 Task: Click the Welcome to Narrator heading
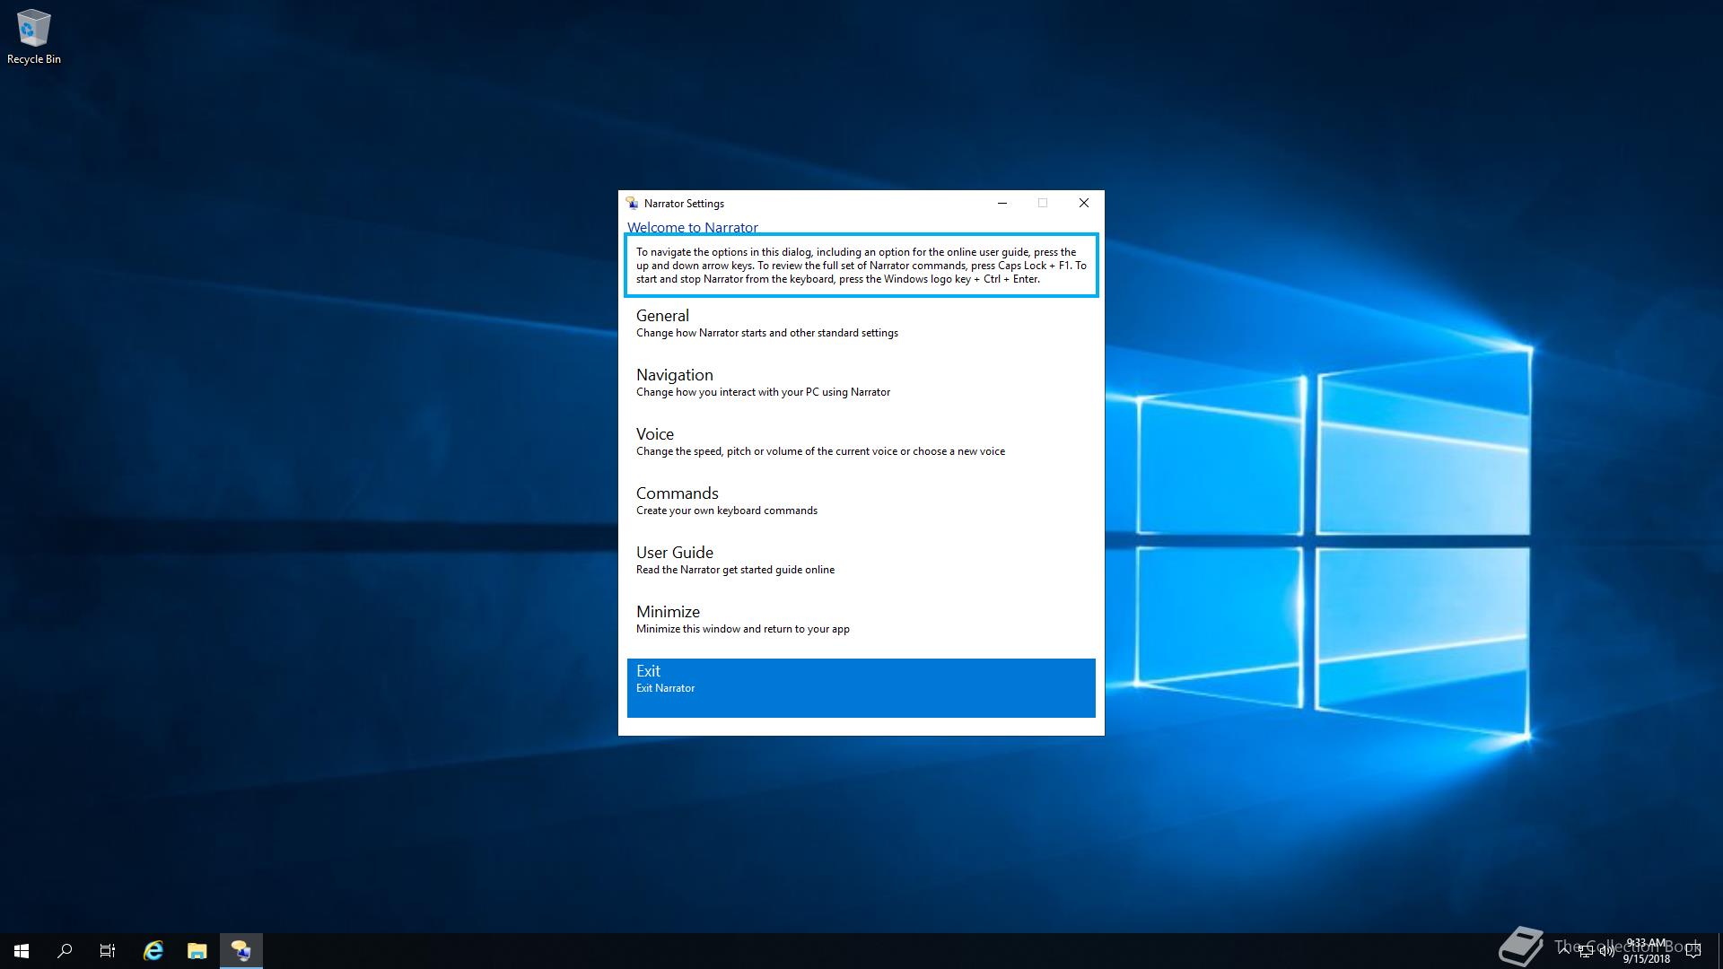pyautogui.click(x=692, y=227)
